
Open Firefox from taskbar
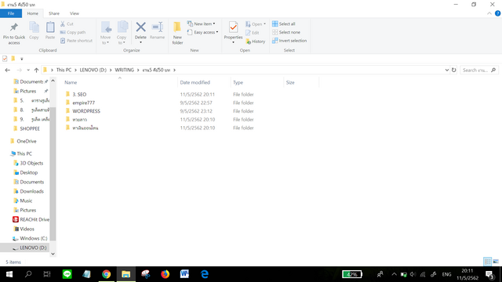[x=165, y=274]
